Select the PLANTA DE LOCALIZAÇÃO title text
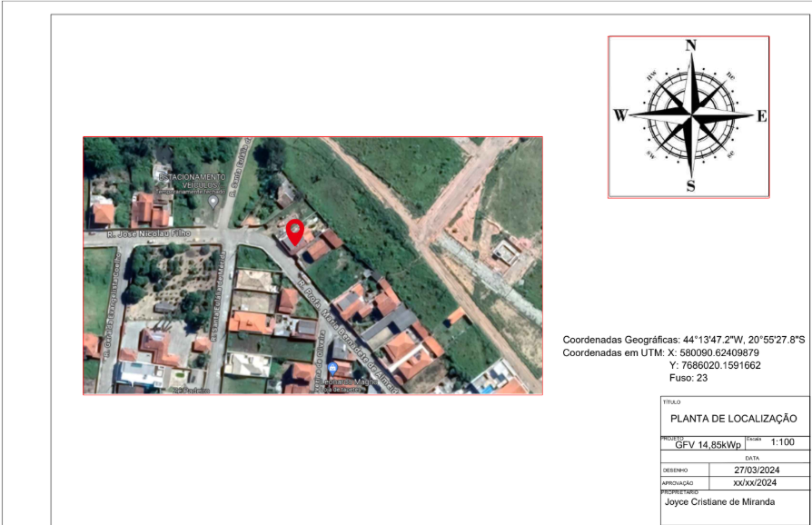Viewport: 812px width, 525px height. tap(732, 419)
